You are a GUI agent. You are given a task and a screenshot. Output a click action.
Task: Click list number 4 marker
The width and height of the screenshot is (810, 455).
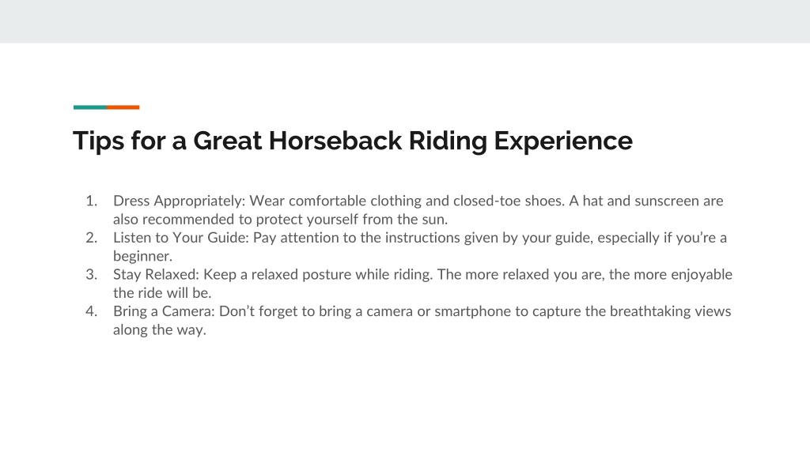point(92,311)
